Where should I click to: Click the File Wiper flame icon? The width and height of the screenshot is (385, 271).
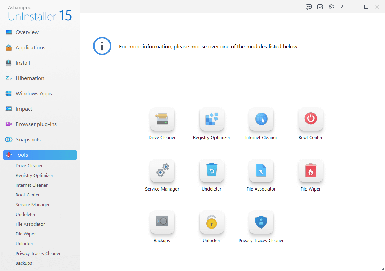pyautogui.click(x=311, y=171)
